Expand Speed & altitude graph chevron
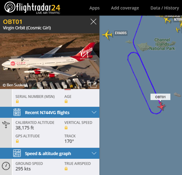 (94, 153)
